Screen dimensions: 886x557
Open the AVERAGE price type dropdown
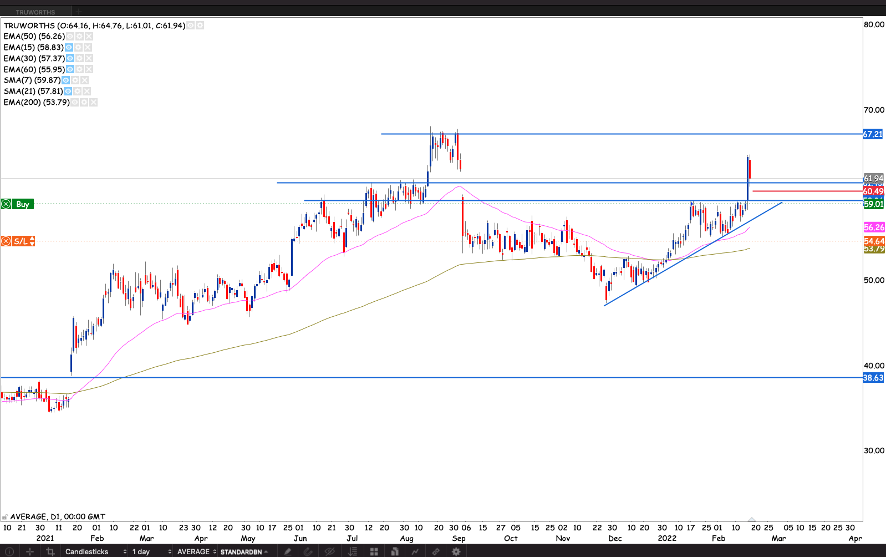coord(196,551)
